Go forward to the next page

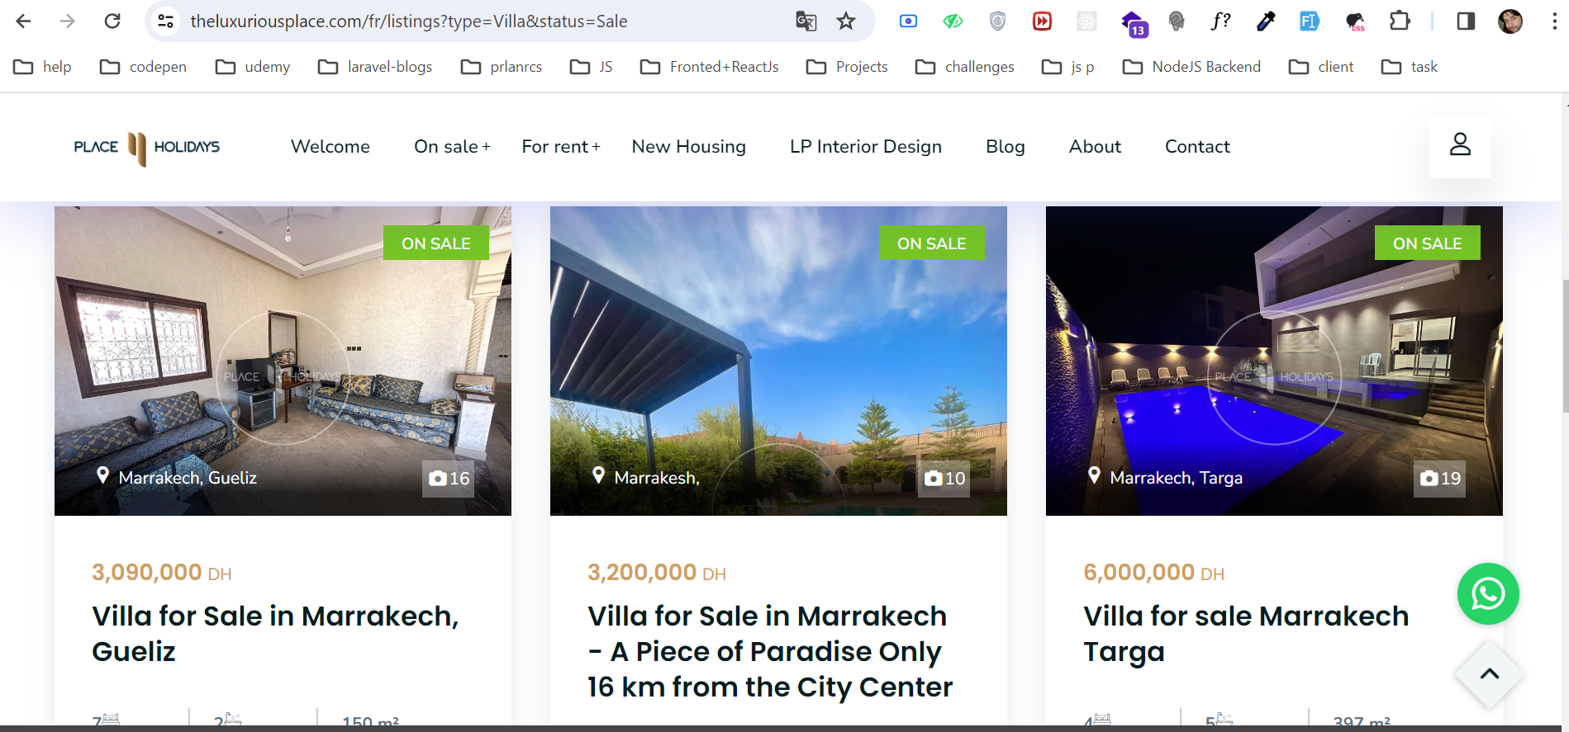pos(68,21)
